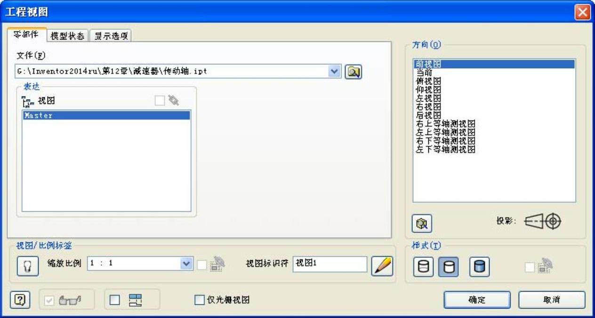Open the custom view orientation cube icon
Image resolution: width=595 pixels, height=318 pixels.
coord(422,224)
